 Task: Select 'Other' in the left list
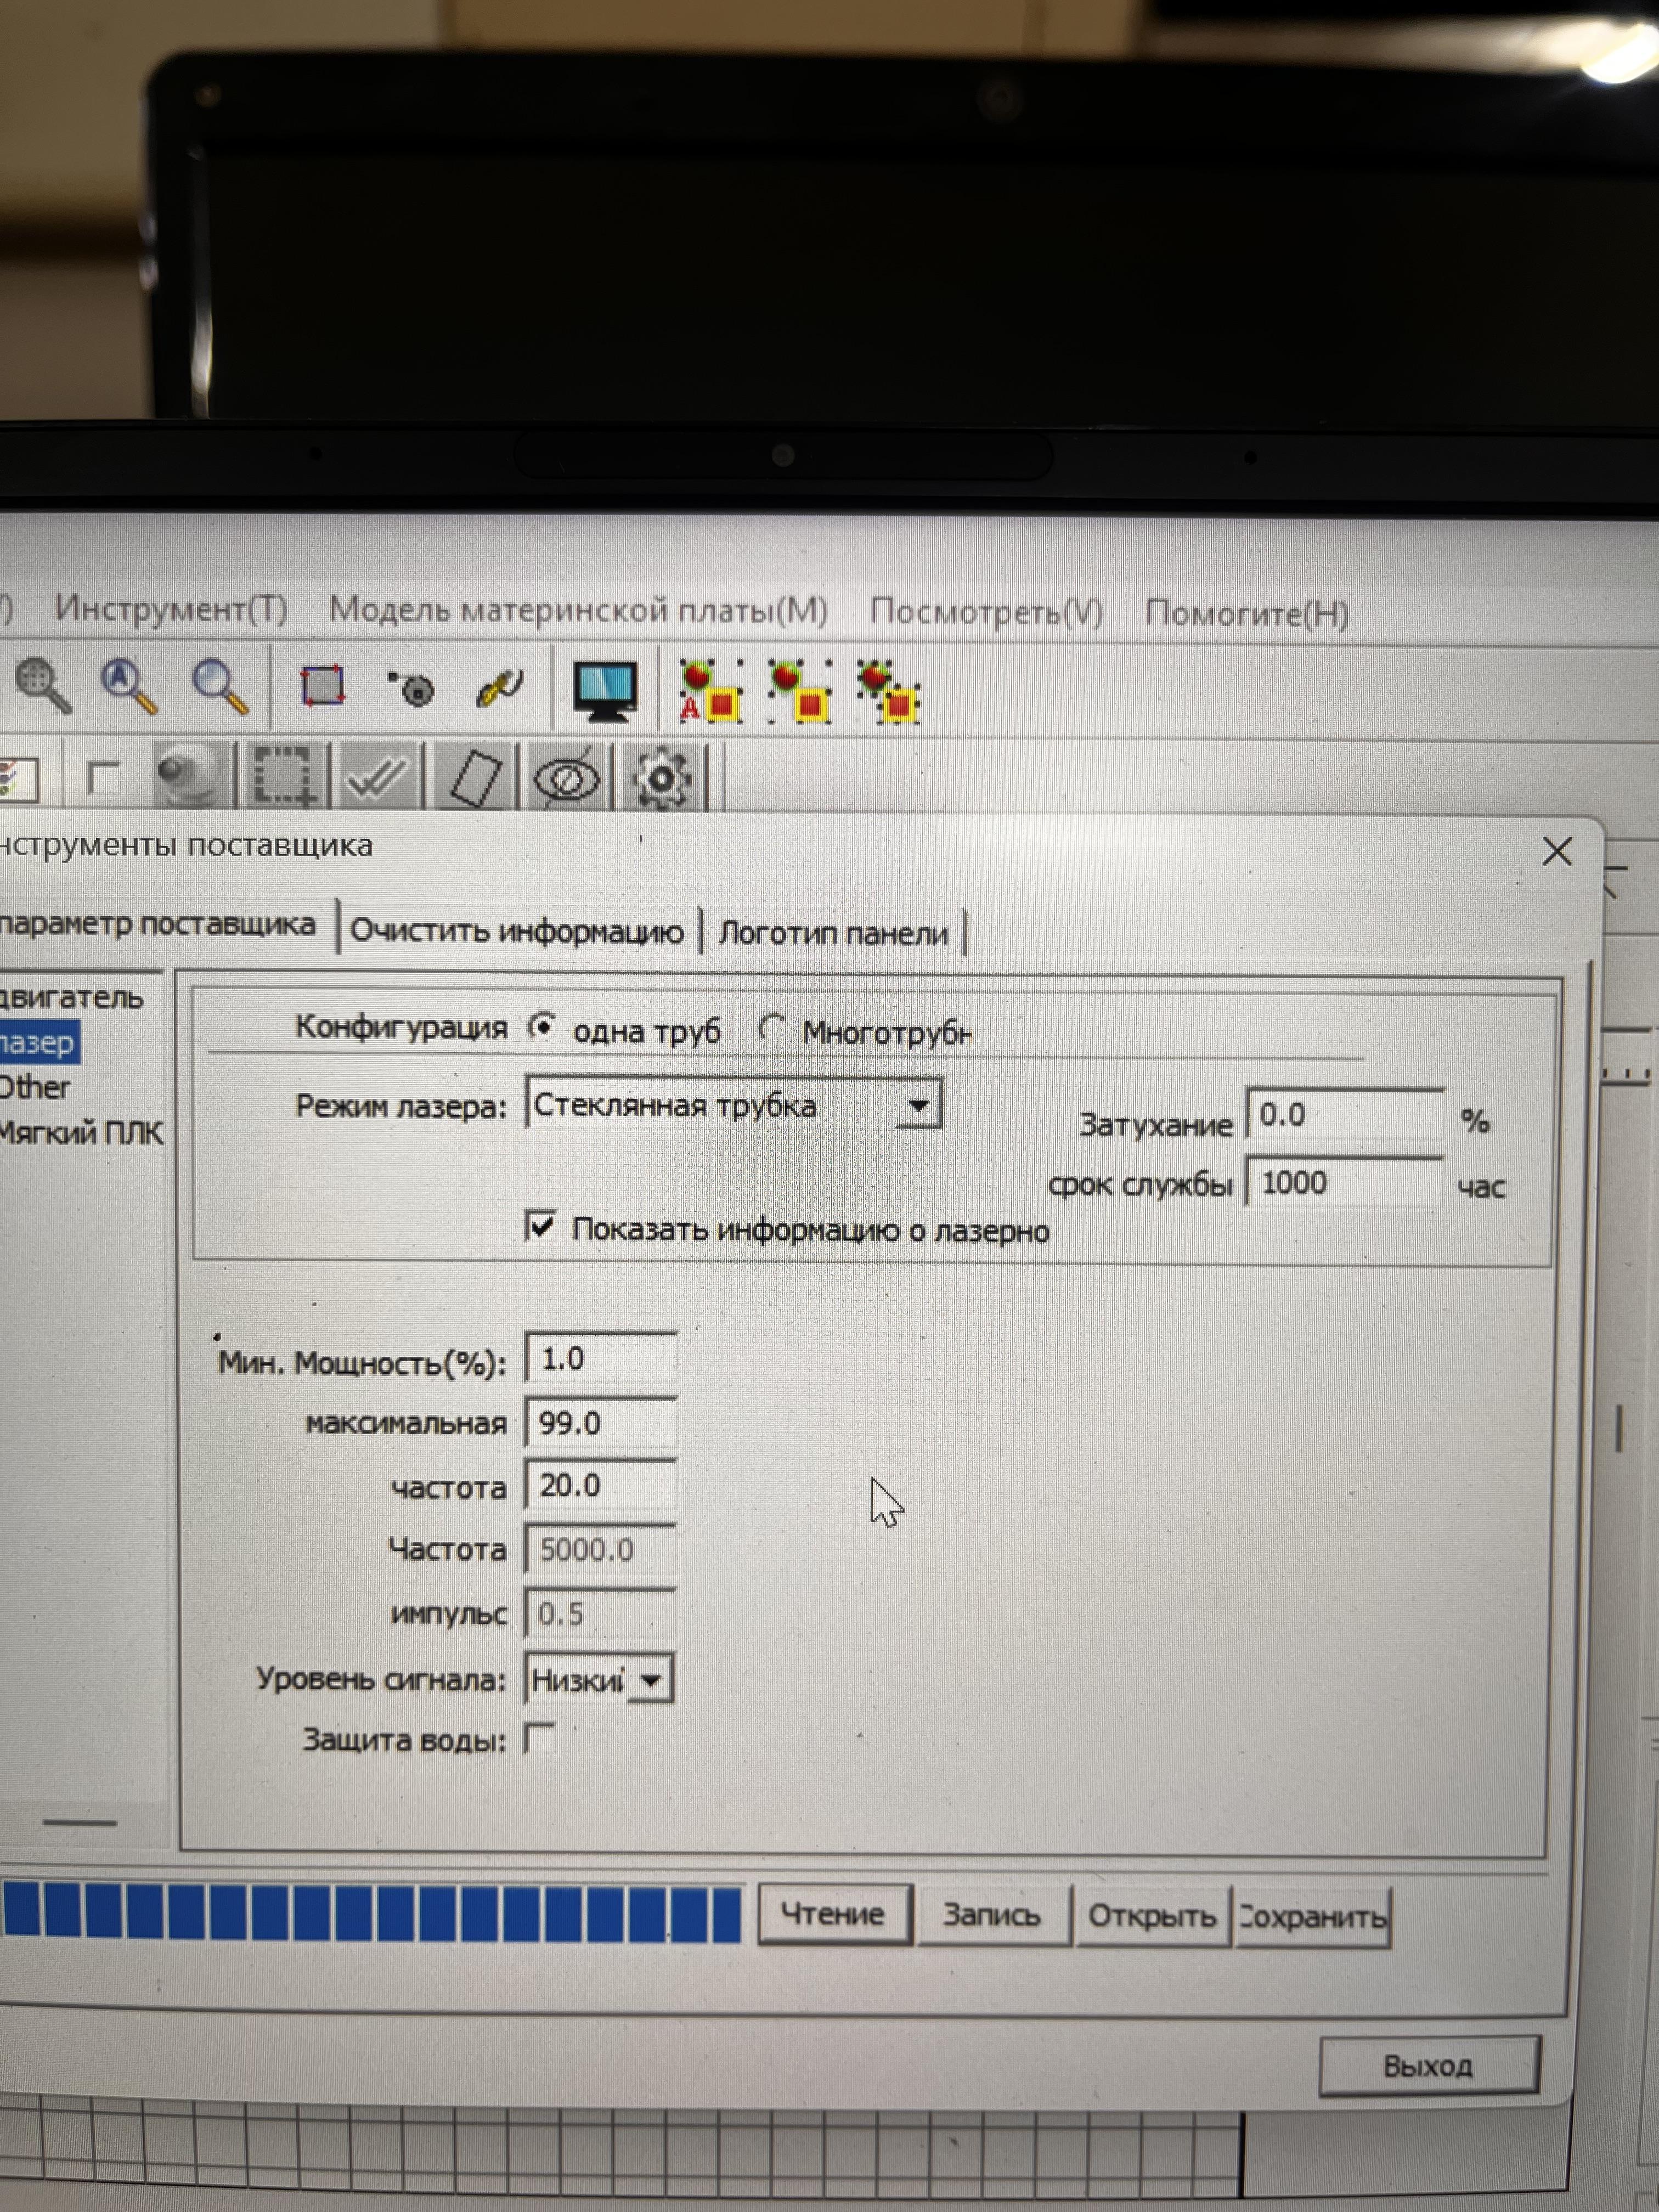[36, 1087]
